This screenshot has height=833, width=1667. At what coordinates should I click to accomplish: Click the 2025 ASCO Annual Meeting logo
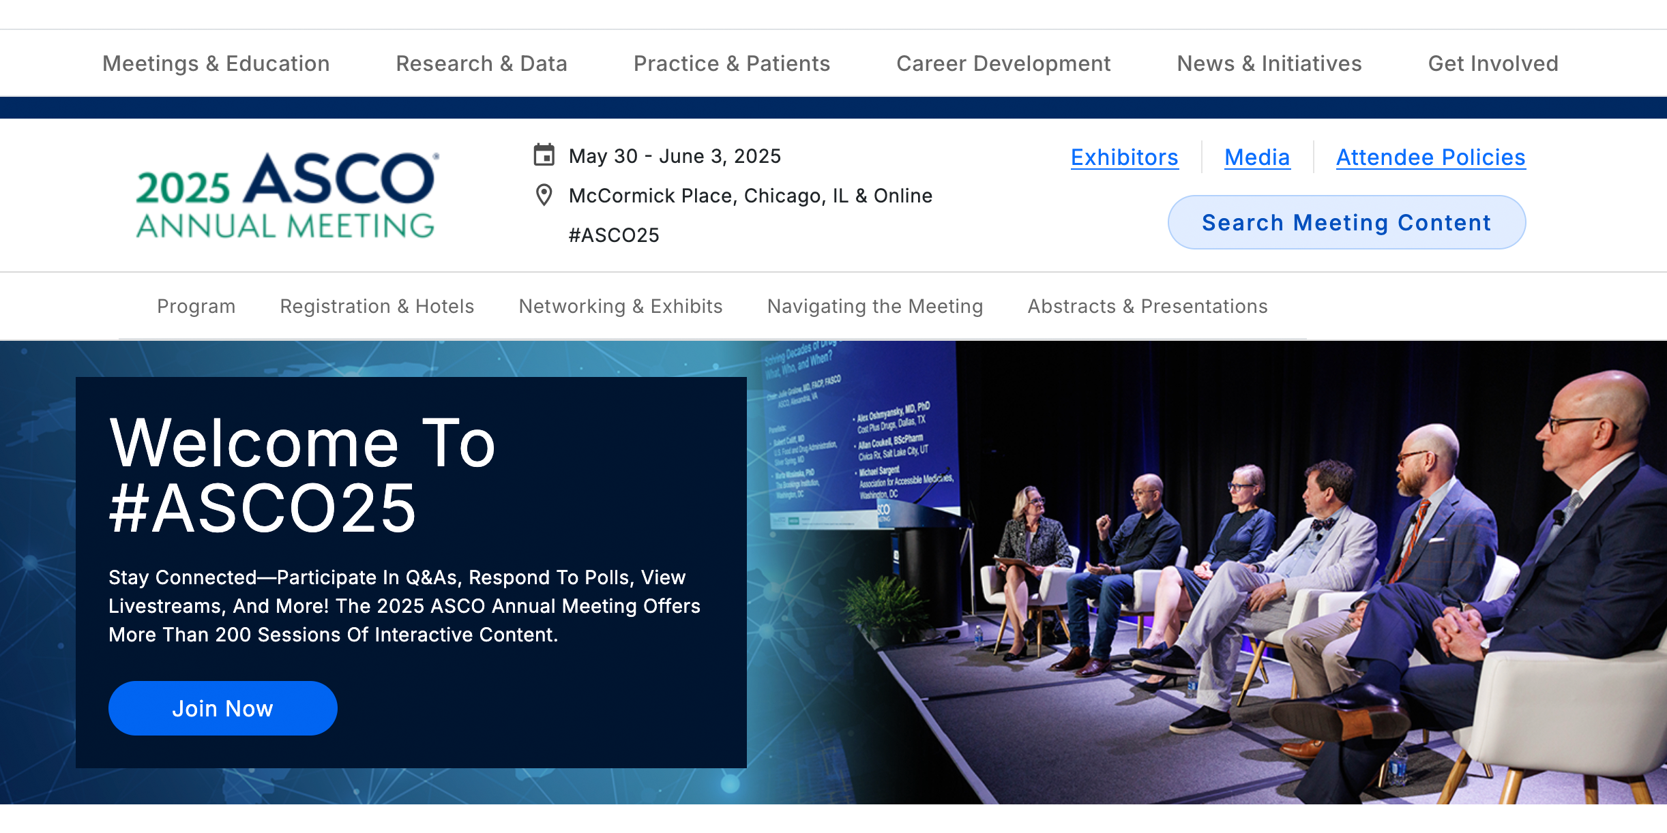pos(286,195)
